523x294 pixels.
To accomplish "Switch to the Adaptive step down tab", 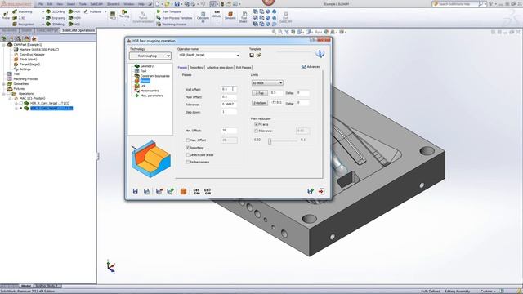I will pyautogui.click(x=220, y=68).
